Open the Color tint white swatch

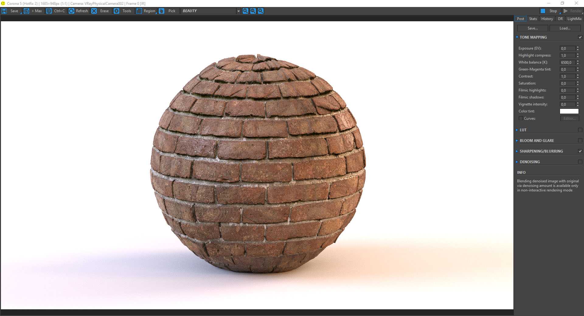tap(569, 111)
